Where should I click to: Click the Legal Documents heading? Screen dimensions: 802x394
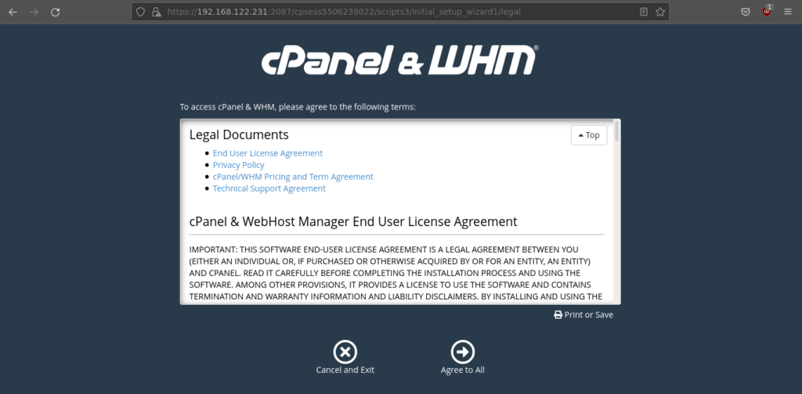click(239, 134)
